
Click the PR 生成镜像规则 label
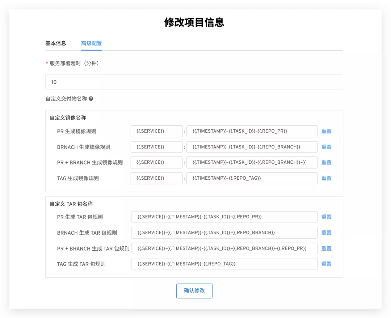(76, 131)
